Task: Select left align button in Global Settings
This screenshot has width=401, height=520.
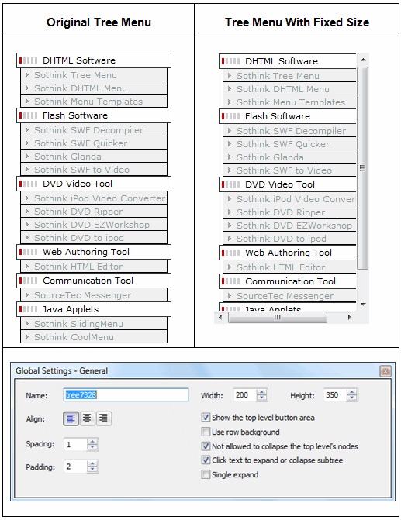Action: point(71,418)
